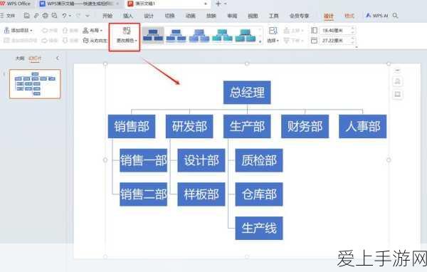
Task: Switch to the 切换 Transitions tab
Action: (x=169, y=16)
